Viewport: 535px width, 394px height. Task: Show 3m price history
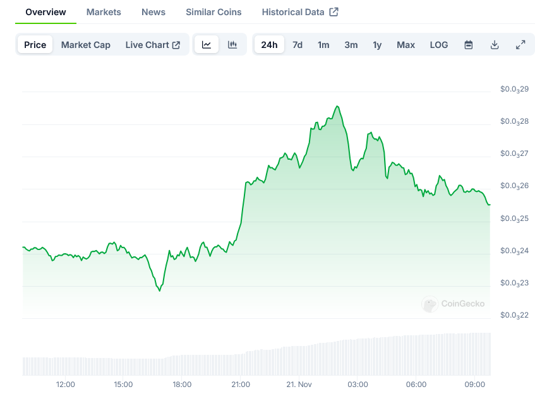pos(351,45)
